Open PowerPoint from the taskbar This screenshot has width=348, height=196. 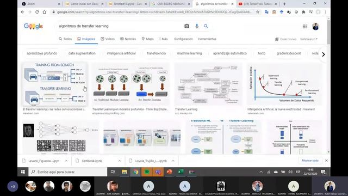click(x=169, y=172)
